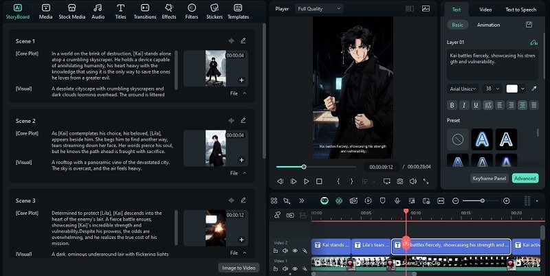Open the Effects tab
The height and width of the screenshot is (276, 550).
click(x=169, y=12)
